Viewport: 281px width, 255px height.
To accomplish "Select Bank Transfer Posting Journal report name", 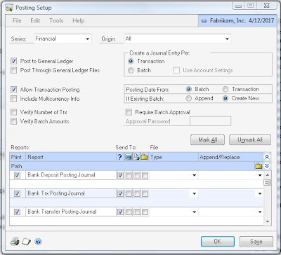I will (62, 212).
